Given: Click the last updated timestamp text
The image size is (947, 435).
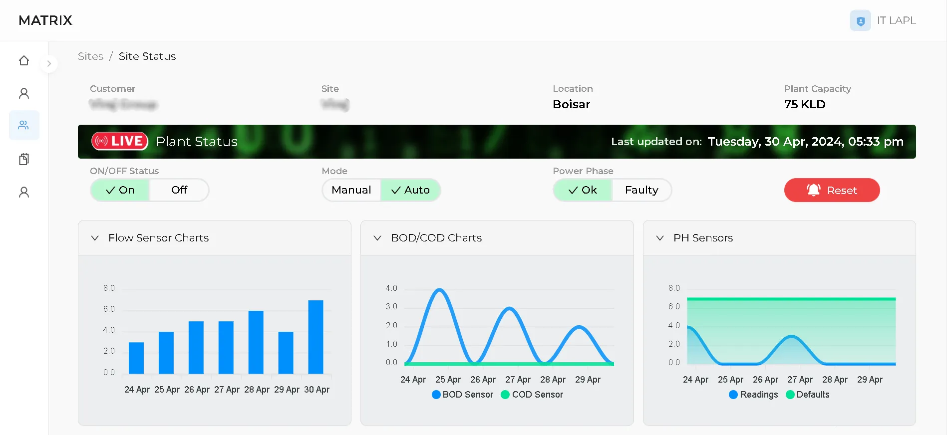Looking at the screenshot, I should 806,142.
